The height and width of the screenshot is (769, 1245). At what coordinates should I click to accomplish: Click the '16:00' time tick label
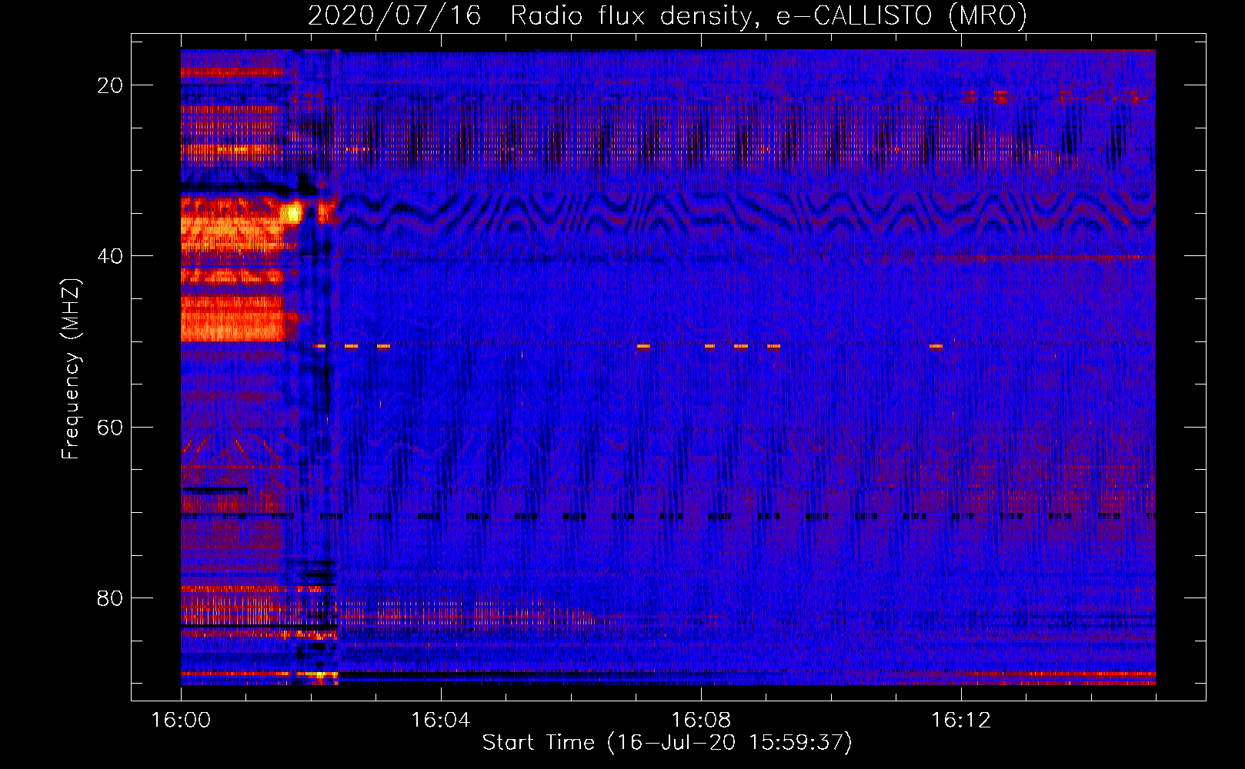pos(181,721)
